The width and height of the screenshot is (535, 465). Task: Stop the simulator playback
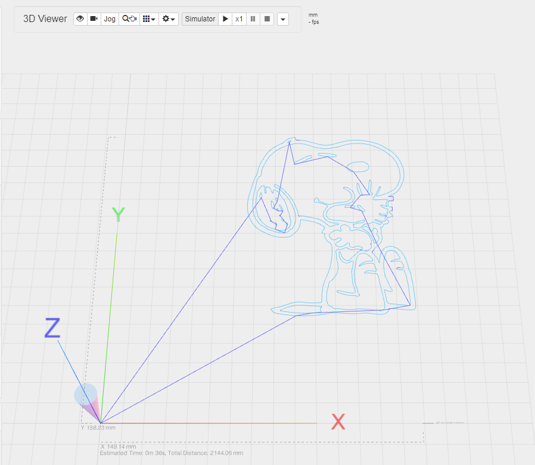pyautogui.click(x=267, y=18)
